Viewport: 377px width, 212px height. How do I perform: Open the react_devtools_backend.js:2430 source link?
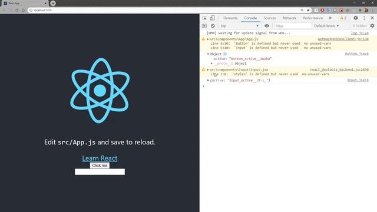click(x=339, y=69)
